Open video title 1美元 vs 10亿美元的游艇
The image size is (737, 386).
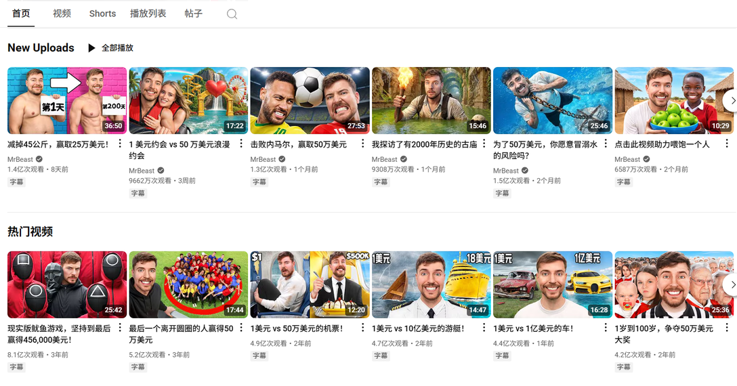[419, 328]
